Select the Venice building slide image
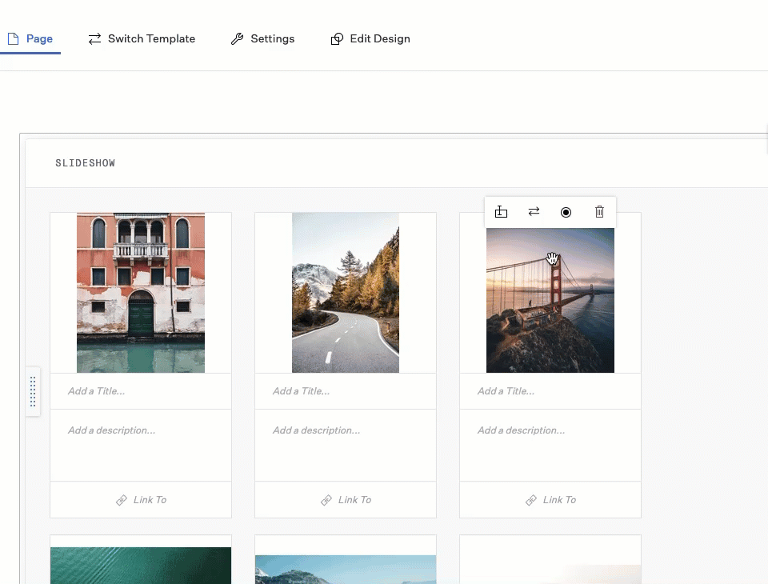Screen dimensions: 768x584 click(141, 293)
